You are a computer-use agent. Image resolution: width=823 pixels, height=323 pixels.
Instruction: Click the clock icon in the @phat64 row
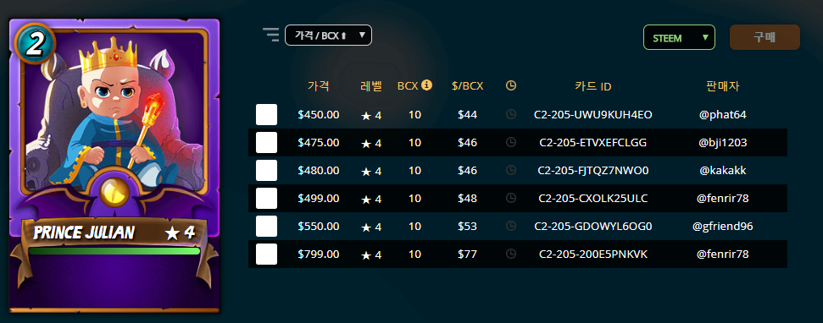coord(511,114)
